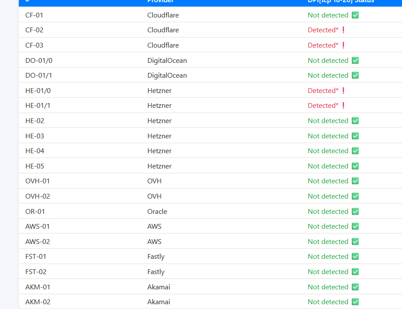Click "Not detected" status in OR-01 row
The image size is (402, 309).
click(x=328, y=212)
